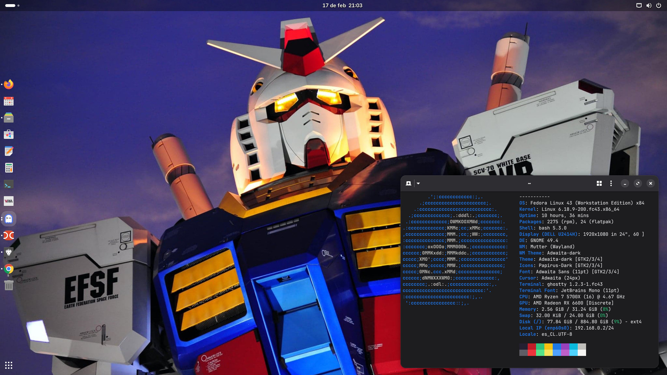This screenshot has height=375, width=667.
Task: Show the applications grid in the corner
Action: tap(9, 365)
